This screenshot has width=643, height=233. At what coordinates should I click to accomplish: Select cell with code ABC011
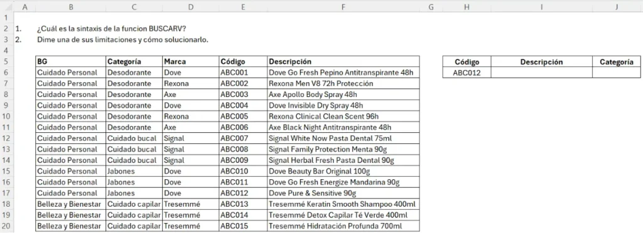click(243, 182)
